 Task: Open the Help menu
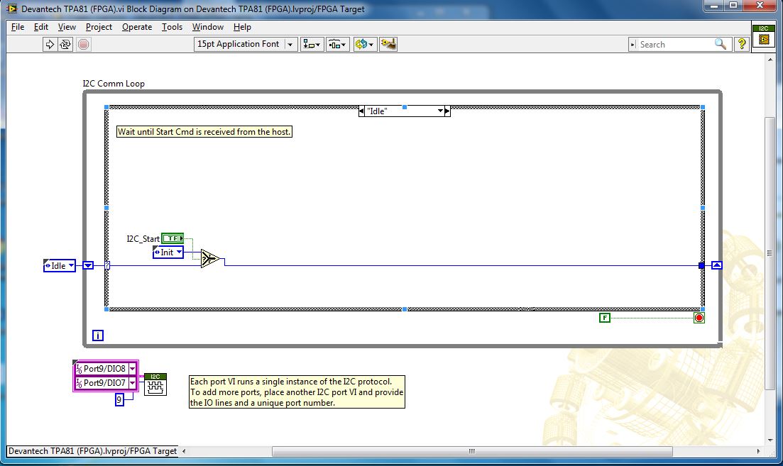click(x=242, y=27)
